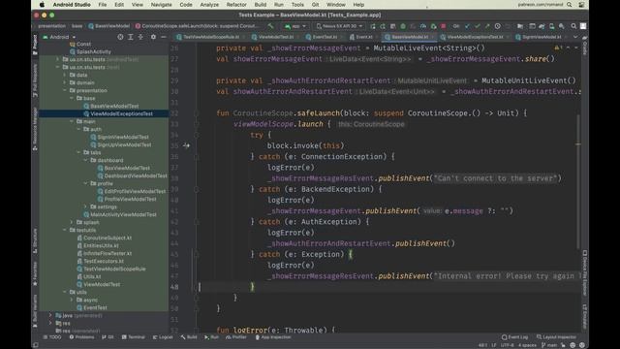The image size is (620, 349).
Task: Show Git history clock icon
Action: coord(497,26)
